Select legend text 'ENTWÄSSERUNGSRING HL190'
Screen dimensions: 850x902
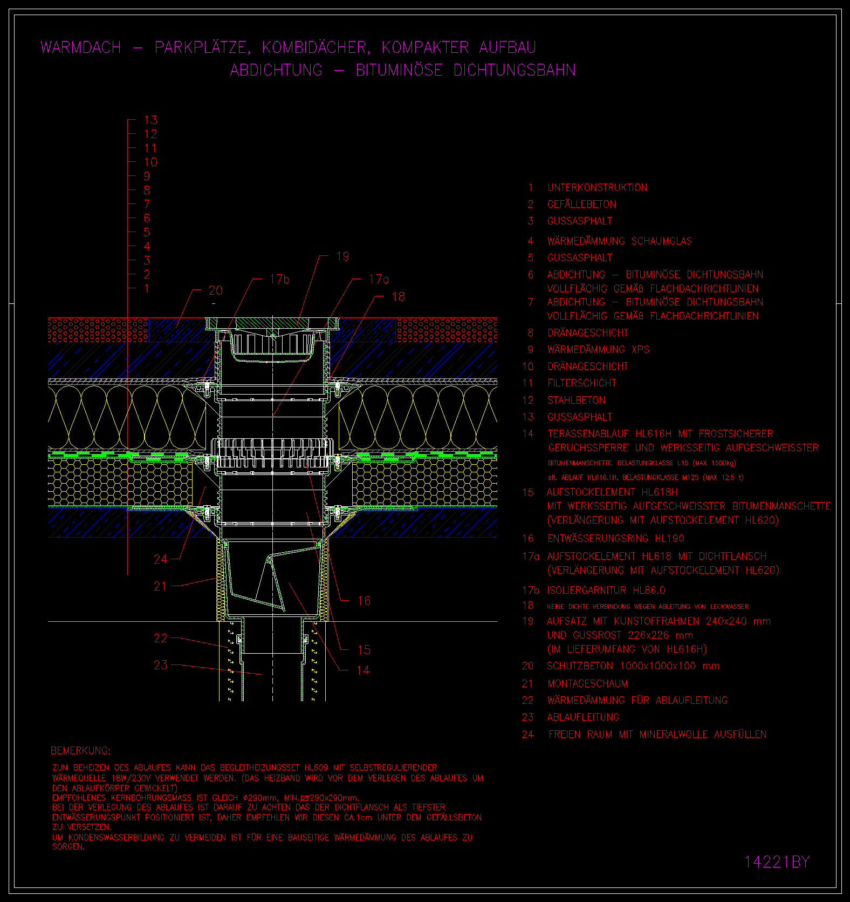tap(616, 539)
